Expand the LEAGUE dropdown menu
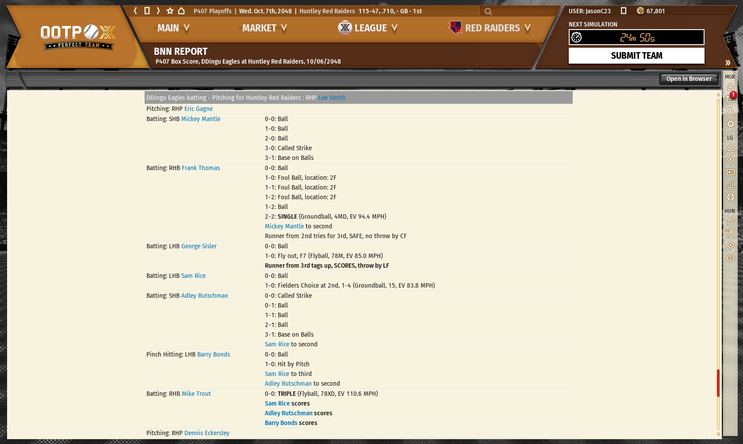This screenshot has height=444, width=743. click(x=368, y=28)
